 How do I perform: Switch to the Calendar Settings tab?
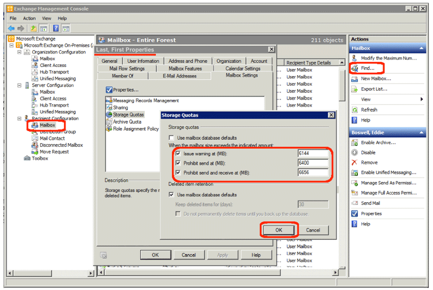click(242, 68)
